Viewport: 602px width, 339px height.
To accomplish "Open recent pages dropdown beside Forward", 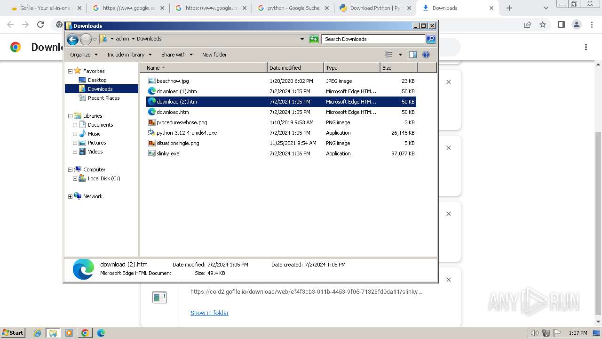I will click(95, 39).
